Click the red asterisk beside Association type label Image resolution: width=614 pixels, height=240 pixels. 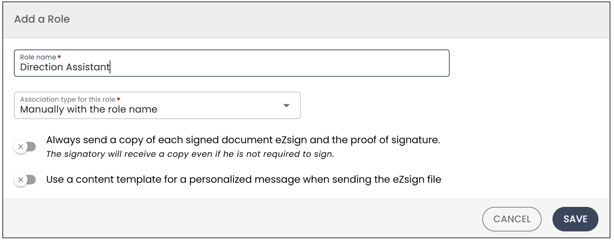coord(118,99)
